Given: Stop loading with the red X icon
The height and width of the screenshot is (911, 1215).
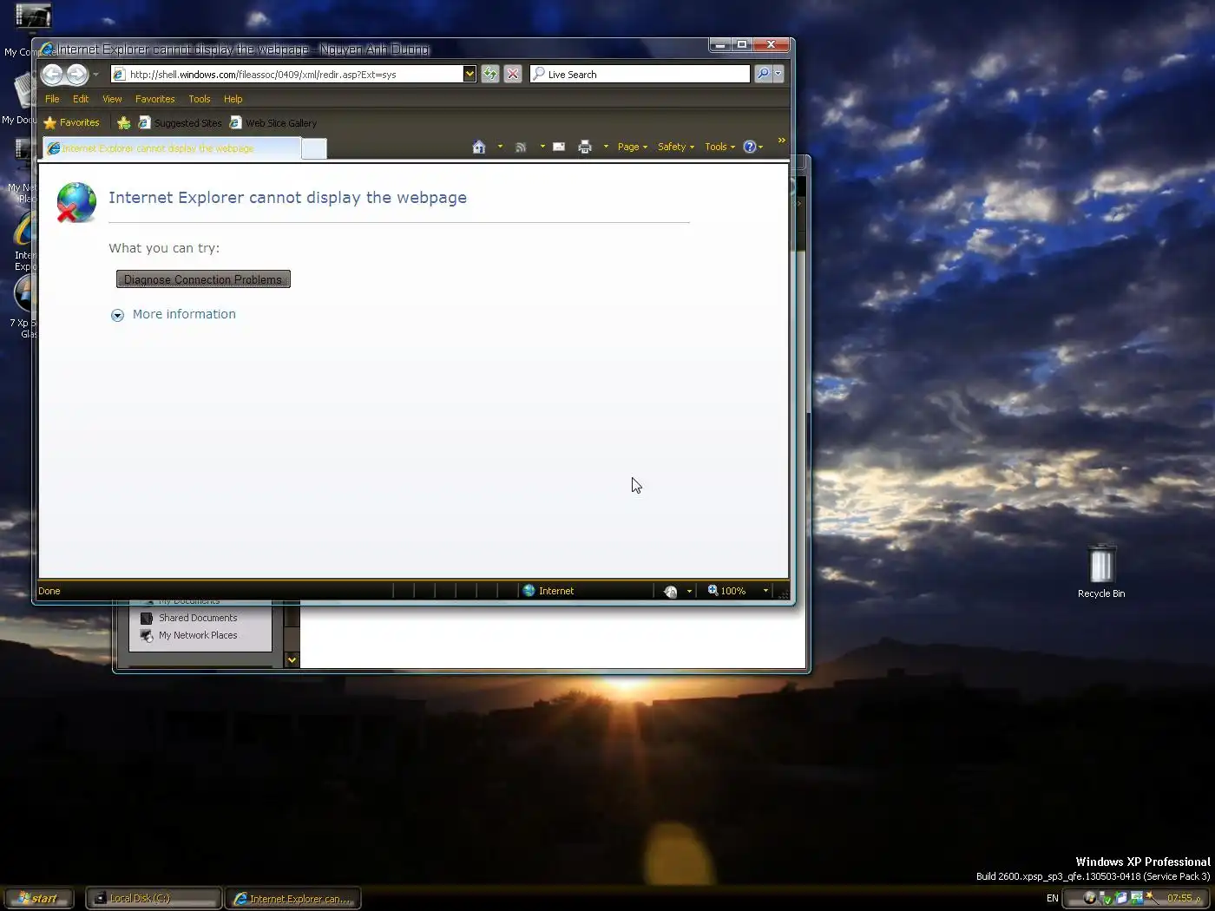Looking at the screenshot, I should click(513, 75).
